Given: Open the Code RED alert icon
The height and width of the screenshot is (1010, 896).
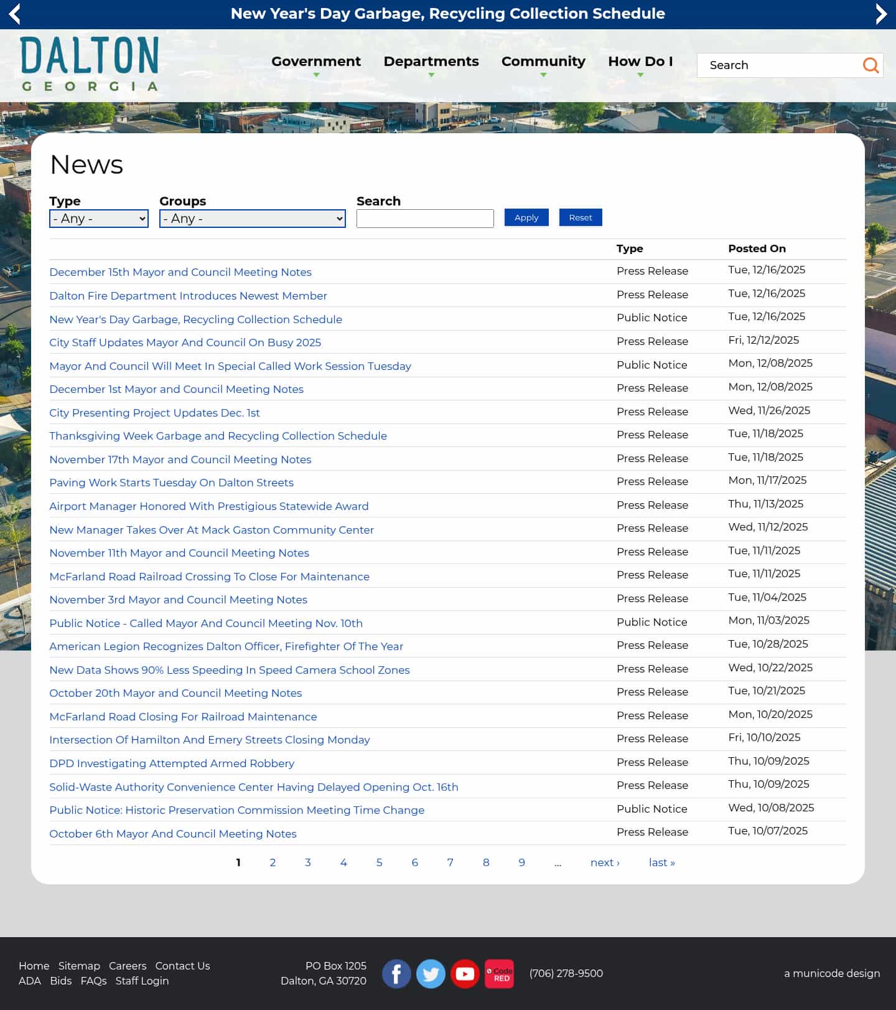Looking at the screenshot, I should pyautogui.click(x=499, y=973).
